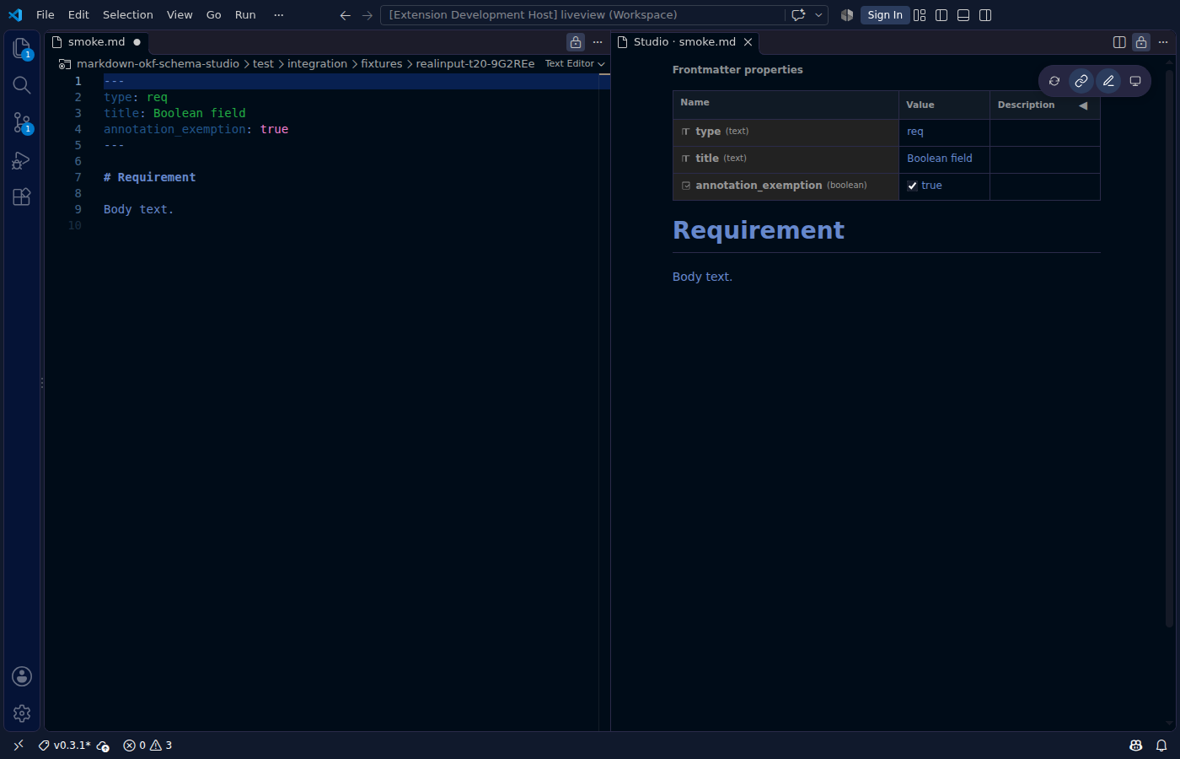Expand the fixtures breadcrumb segment
This screenshot has width=1180, height=759.
coord(382,63)
